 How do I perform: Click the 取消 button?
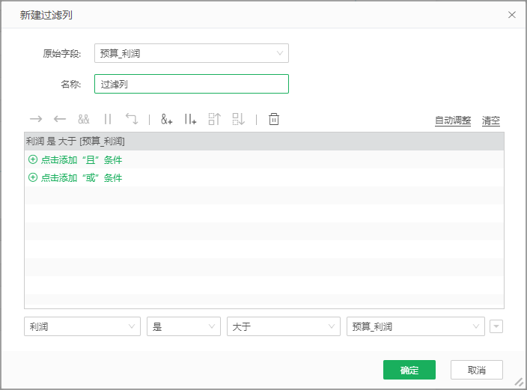pos(477,370)
